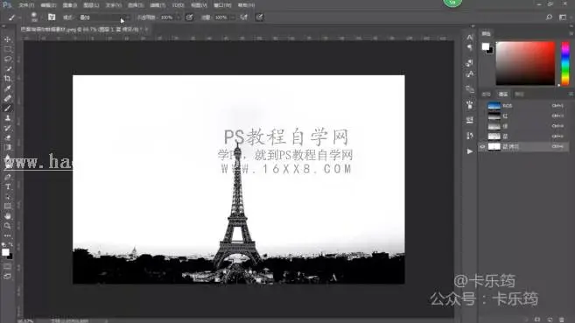This screenshot has width=575, height=323.
Task: Toggle pressure for opacity button
Action: [x=189, y=18]
